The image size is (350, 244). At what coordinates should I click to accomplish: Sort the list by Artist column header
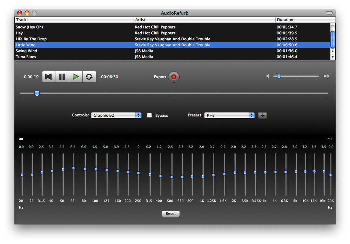coord(205,20)
